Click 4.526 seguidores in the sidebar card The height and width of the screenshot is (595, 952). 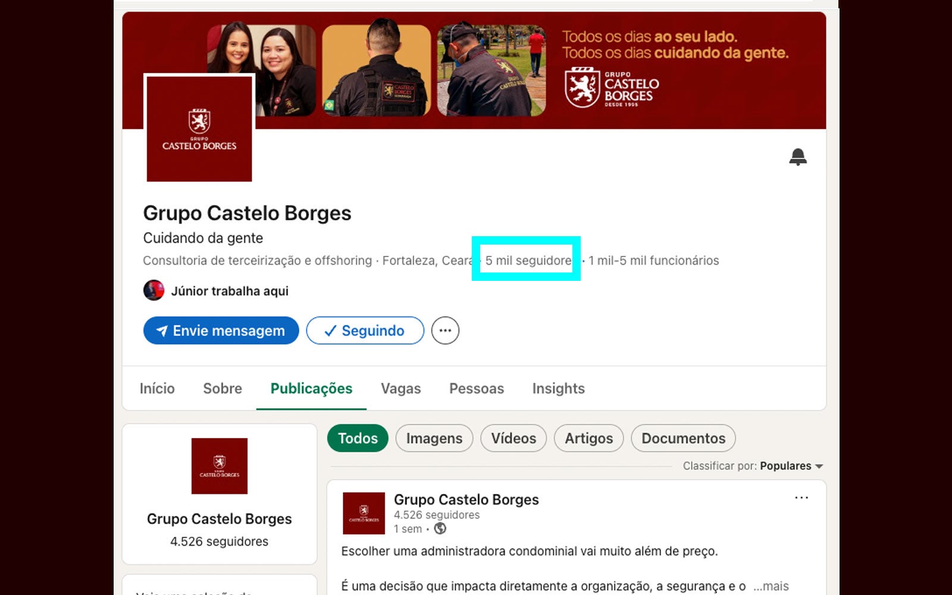(x=219, y=541)
